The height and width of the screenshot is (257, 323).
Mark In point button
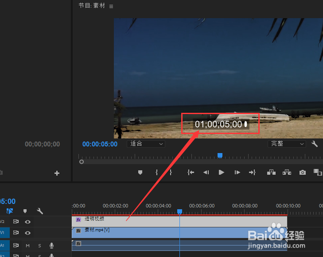[x=157, y=173]
